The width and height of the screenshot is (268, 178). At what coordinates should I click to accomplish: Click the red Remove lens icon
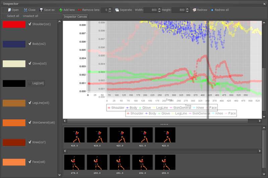click(80, 10)
